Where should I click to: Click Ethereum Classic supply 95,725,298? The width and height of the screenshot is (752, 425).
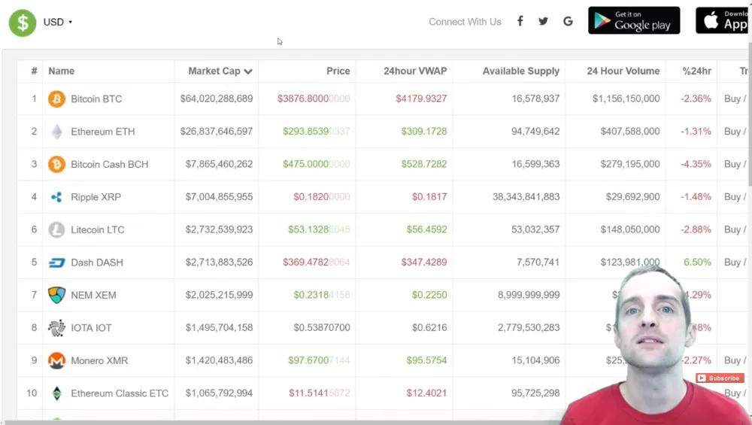tap(535, 393)
